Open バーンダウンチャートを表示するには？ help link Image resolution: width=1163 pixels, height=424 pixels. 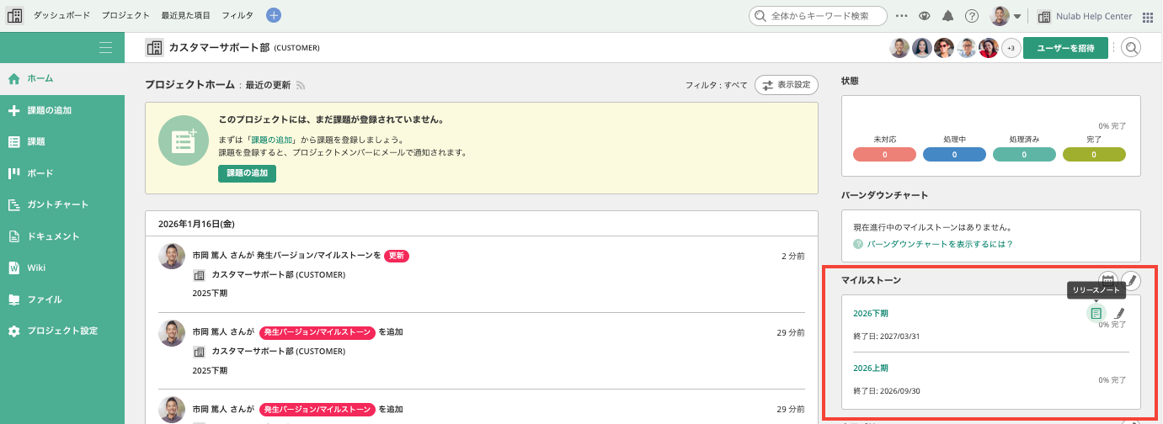point(940,244)
